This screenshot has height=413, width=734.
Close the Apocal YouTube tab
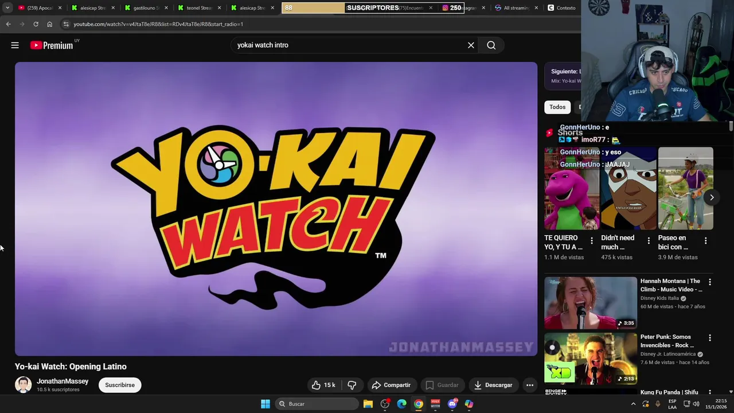(x=60, y=8)
